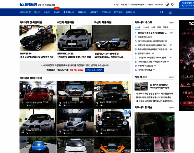The height and width of the screenshot is (153, 194).
Task: Open orange McLaren thumbnail in bottom row
Action: 112,145
